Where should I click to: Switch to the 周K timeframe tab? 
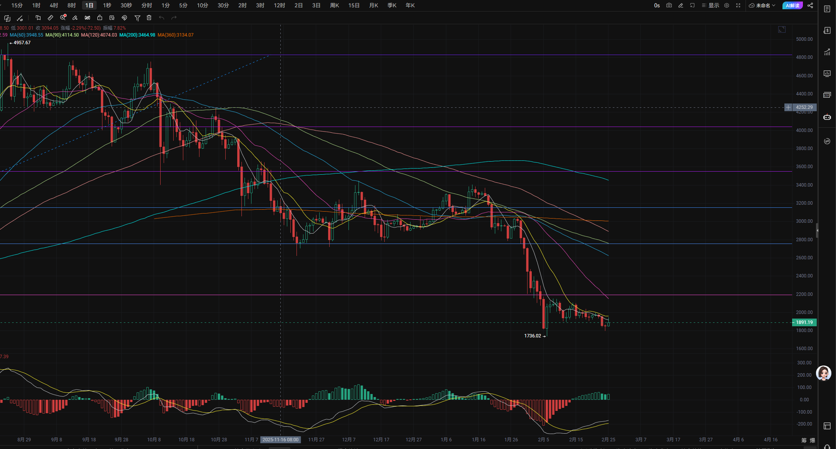[335, 5]
